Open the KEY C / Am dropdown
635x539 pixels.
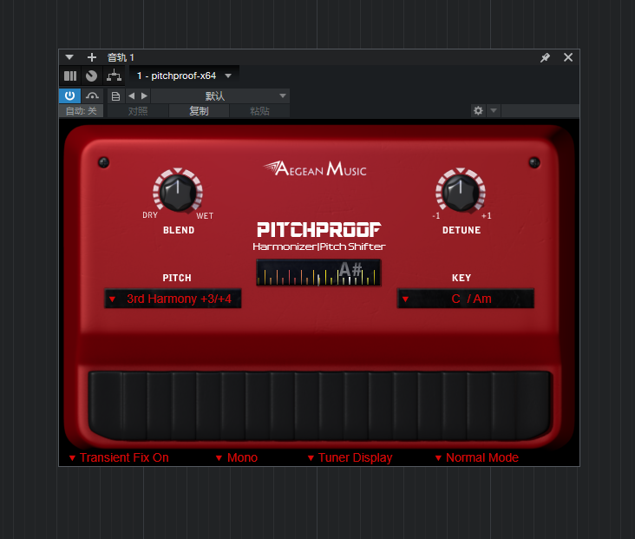pos(466,299)
